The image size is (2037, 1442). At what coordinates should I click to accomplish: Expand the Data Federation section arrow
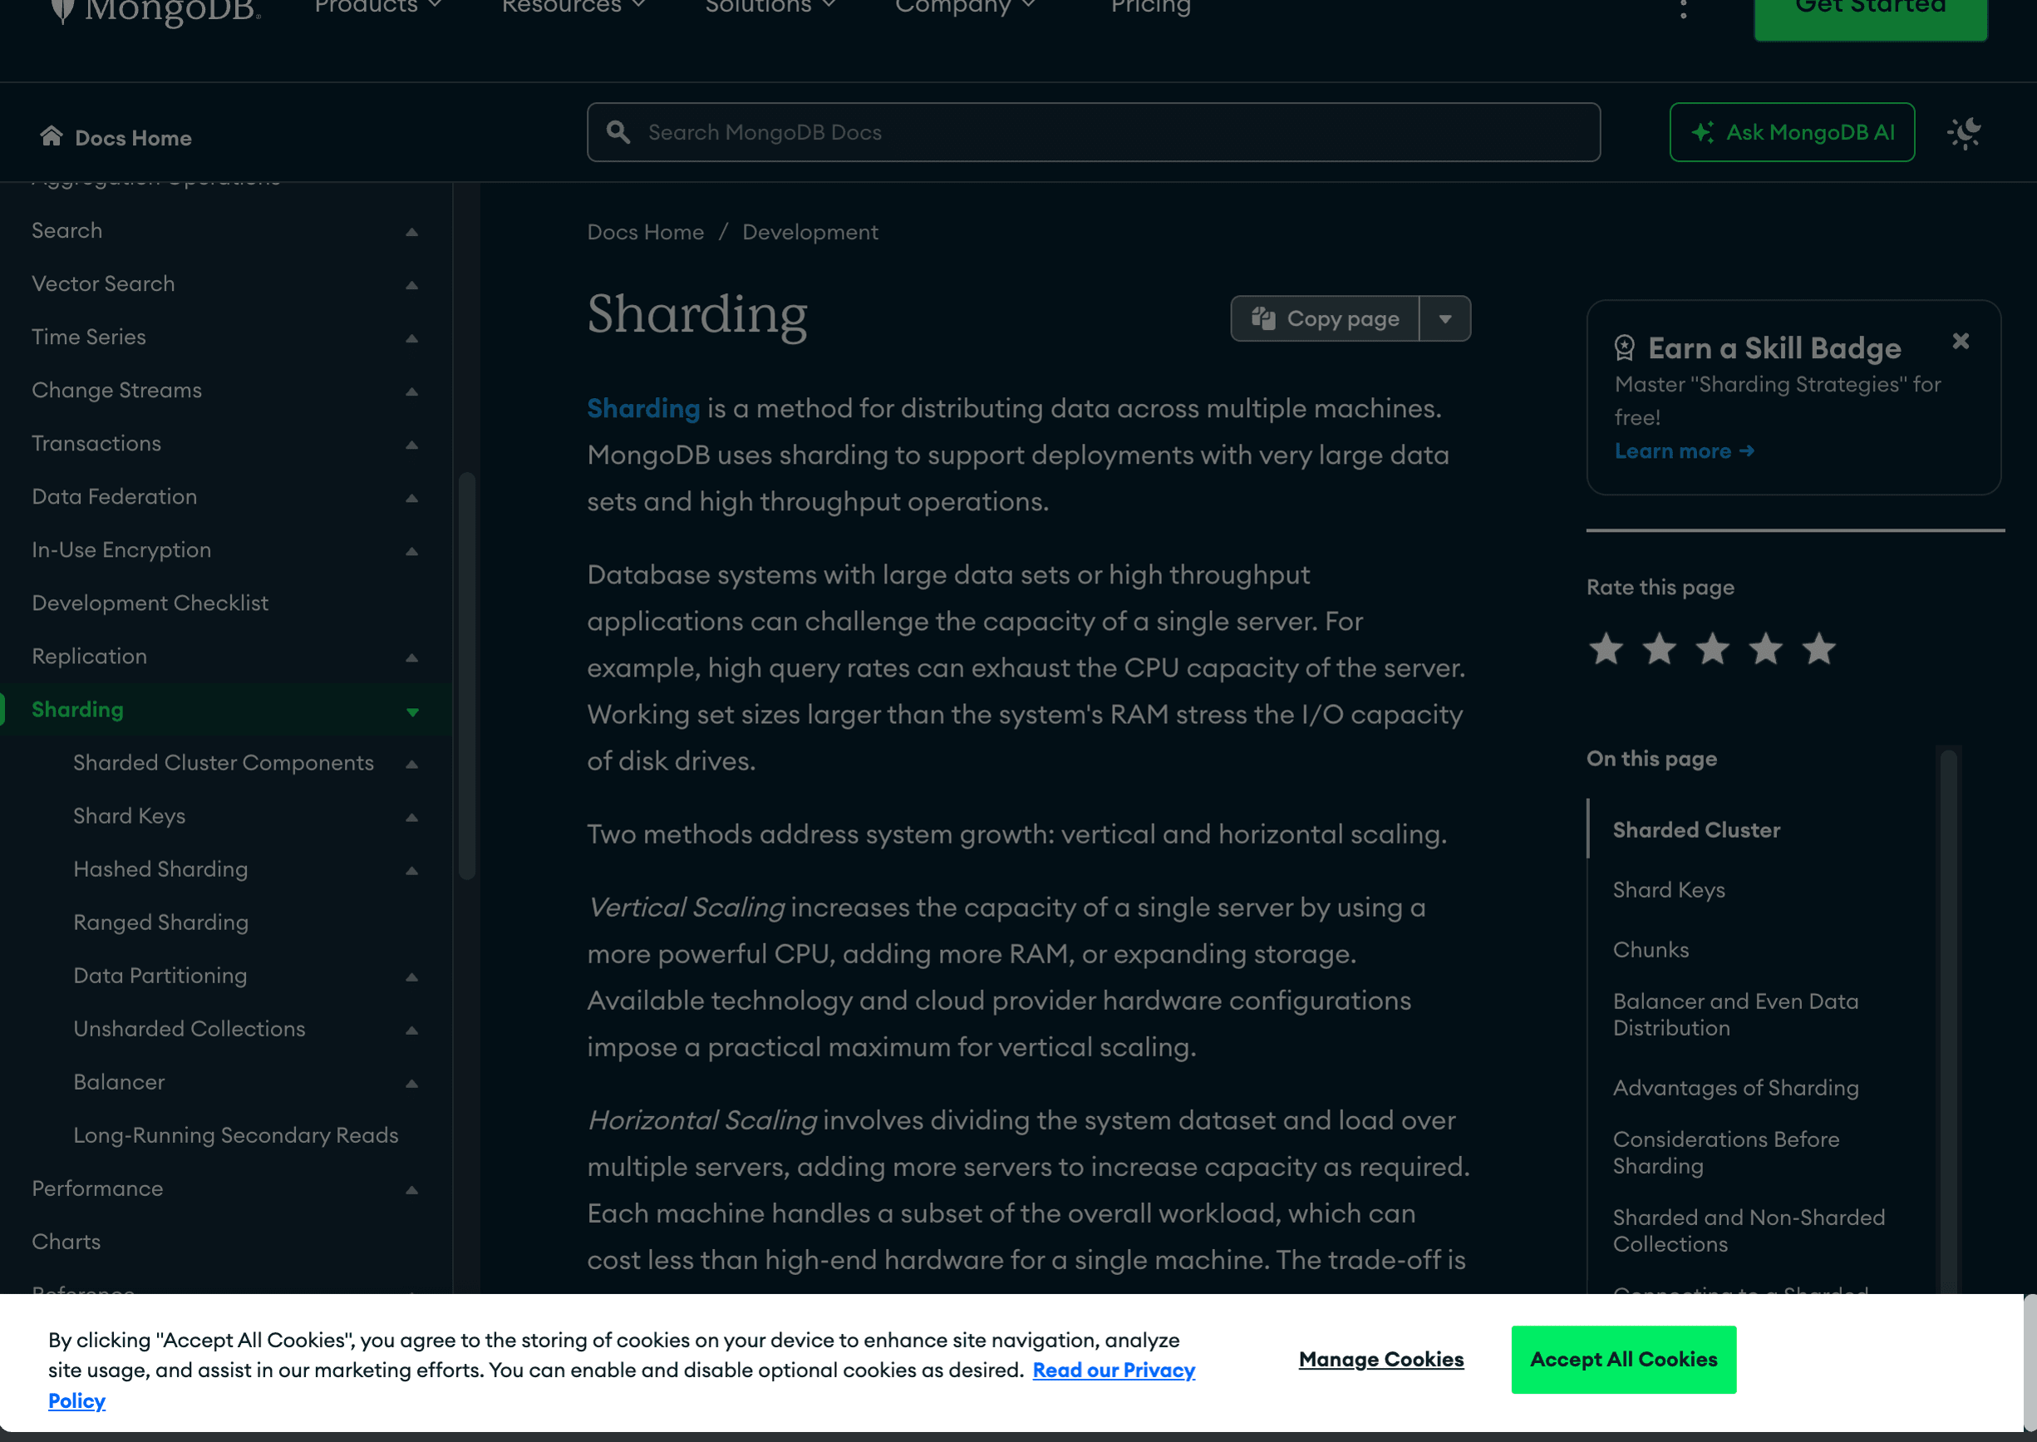412,498
